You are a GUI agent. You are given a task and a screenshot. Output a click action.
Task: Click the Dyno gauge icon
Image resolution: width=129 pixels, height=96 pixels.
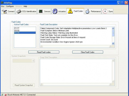pyautogui.click(x=105, y=11)
